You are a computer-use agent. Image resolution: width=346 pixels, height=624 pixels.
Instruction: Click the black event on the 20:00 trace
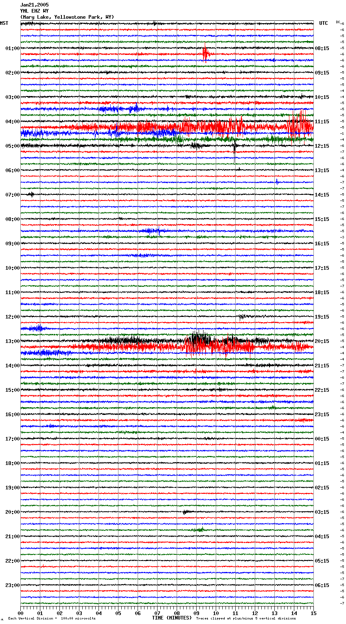tap(186, 512)
